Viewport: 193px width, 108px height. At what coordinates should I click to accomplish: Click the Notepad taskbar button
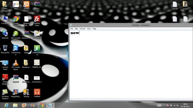coord(50,105)
